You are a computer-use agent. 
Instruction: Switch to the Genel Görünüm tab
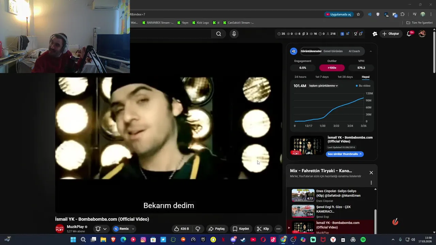coord(333,51)
